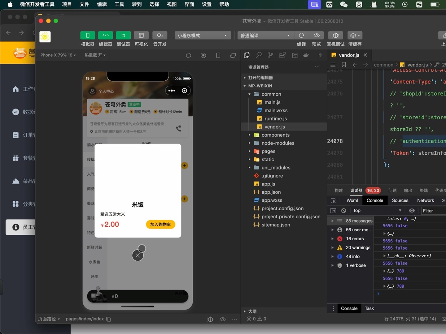446x334 pixels.
Task: Toggle the 热重载 hot reload switch
Action: pos(95,55)
